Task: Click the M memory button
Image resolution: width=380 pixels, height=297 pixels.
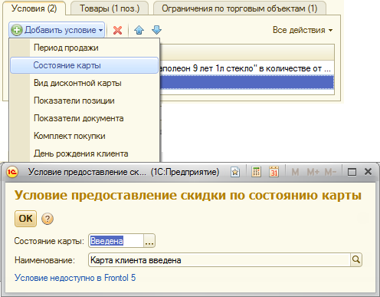Action: point(295,172)
